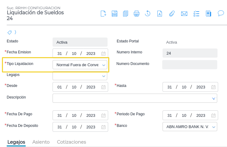Open the Hasta date calendar picker
The width and height of the screenshot is (227, 147).
coord(214,87)
